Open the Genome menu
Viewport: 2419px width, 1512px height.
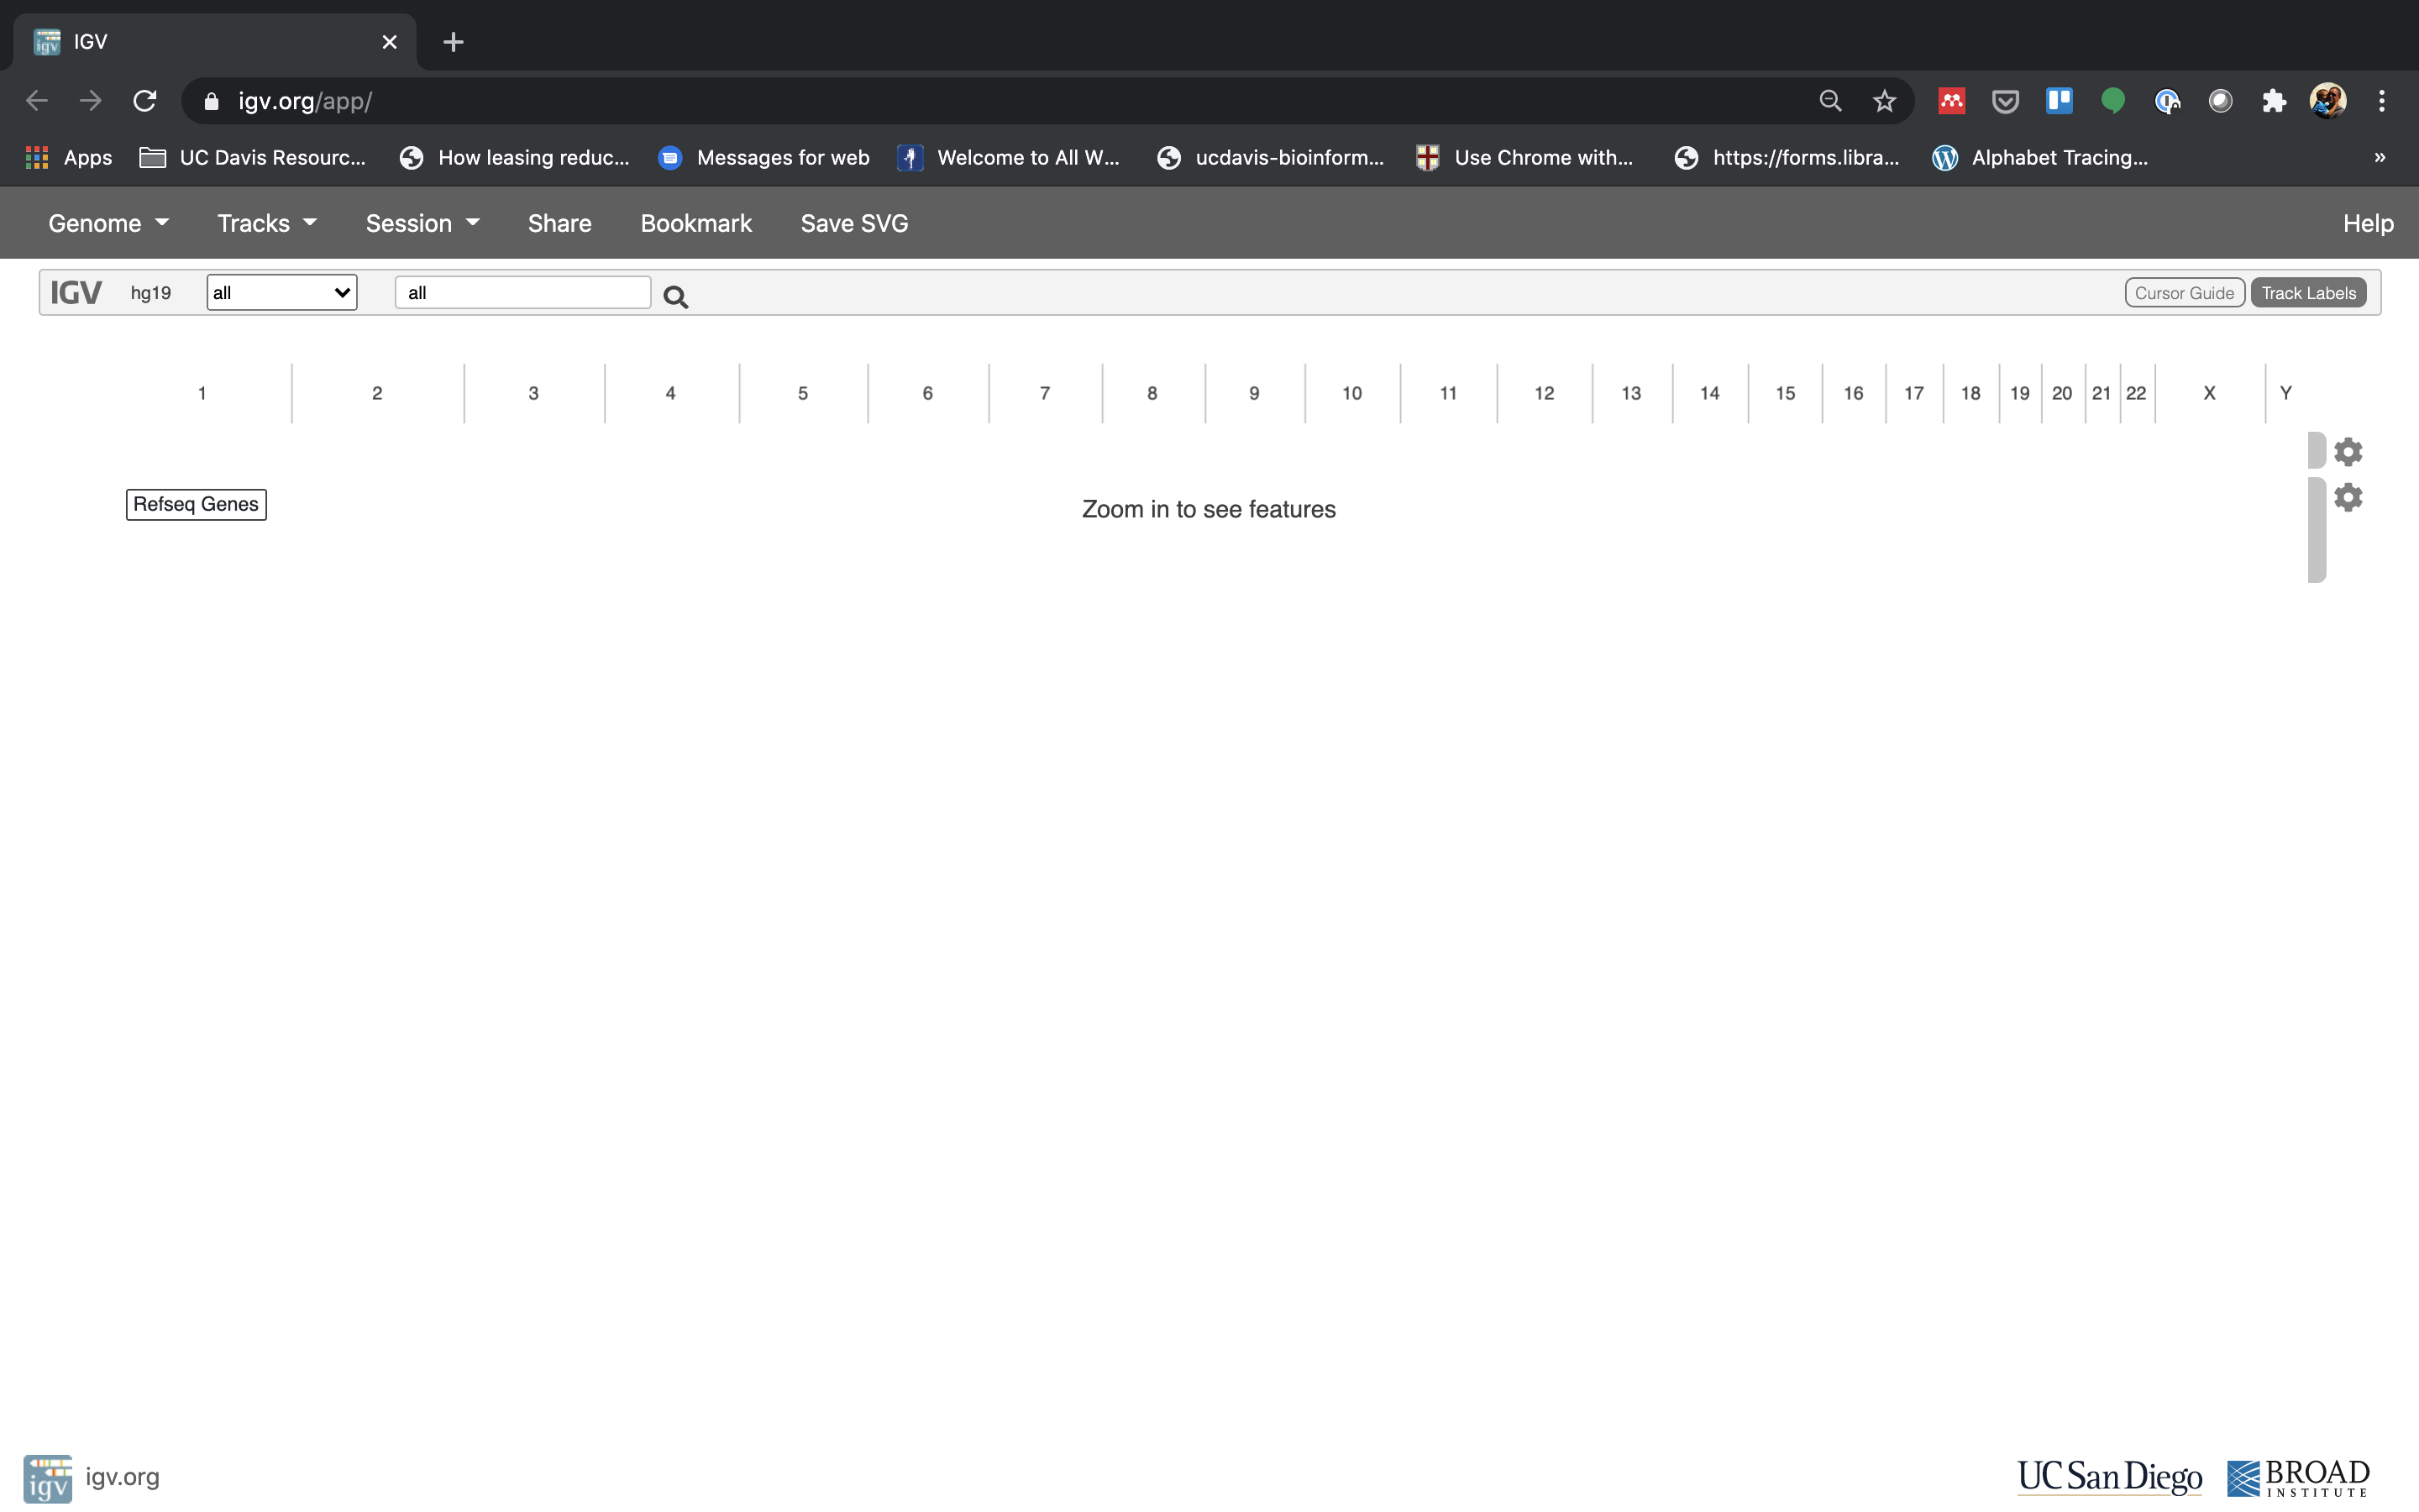pos(108,223)
